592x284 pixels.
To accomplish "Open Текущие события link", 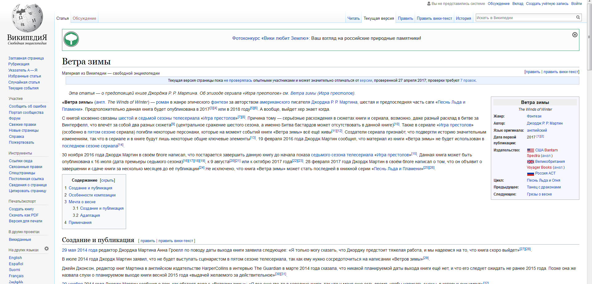I will click(x=23, y=88).
